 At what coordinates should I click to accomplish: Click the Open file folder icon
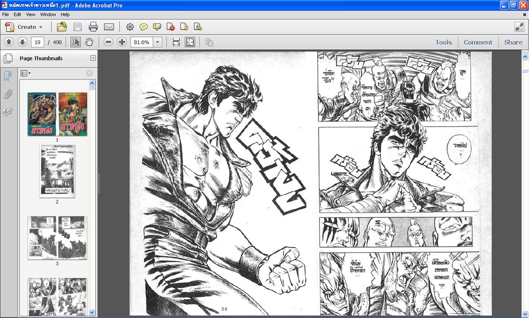62,27
